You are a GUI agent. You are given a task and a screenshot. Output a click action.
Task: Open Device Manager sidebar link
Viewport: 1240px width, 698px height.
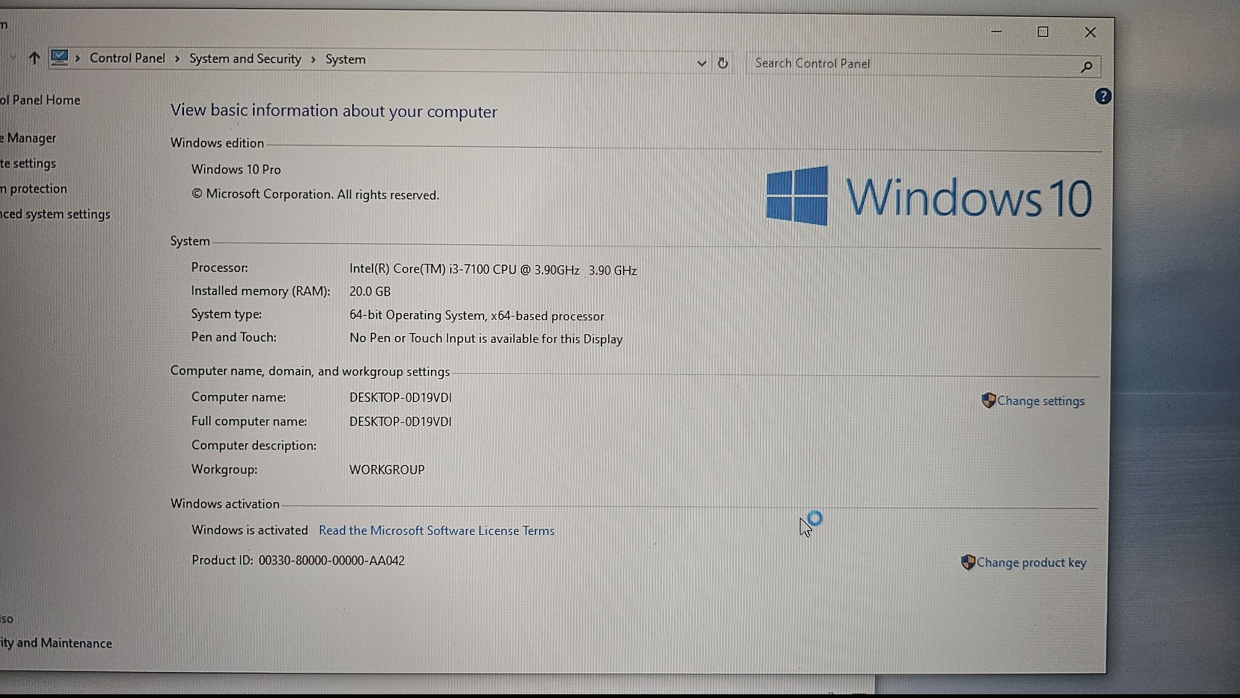click(x=28, y=138)
